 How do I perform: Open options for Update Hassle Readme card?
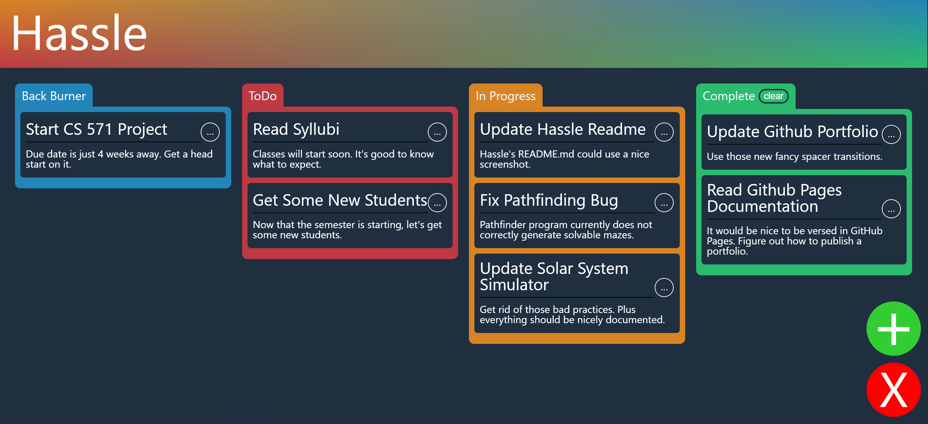(665, 132)
